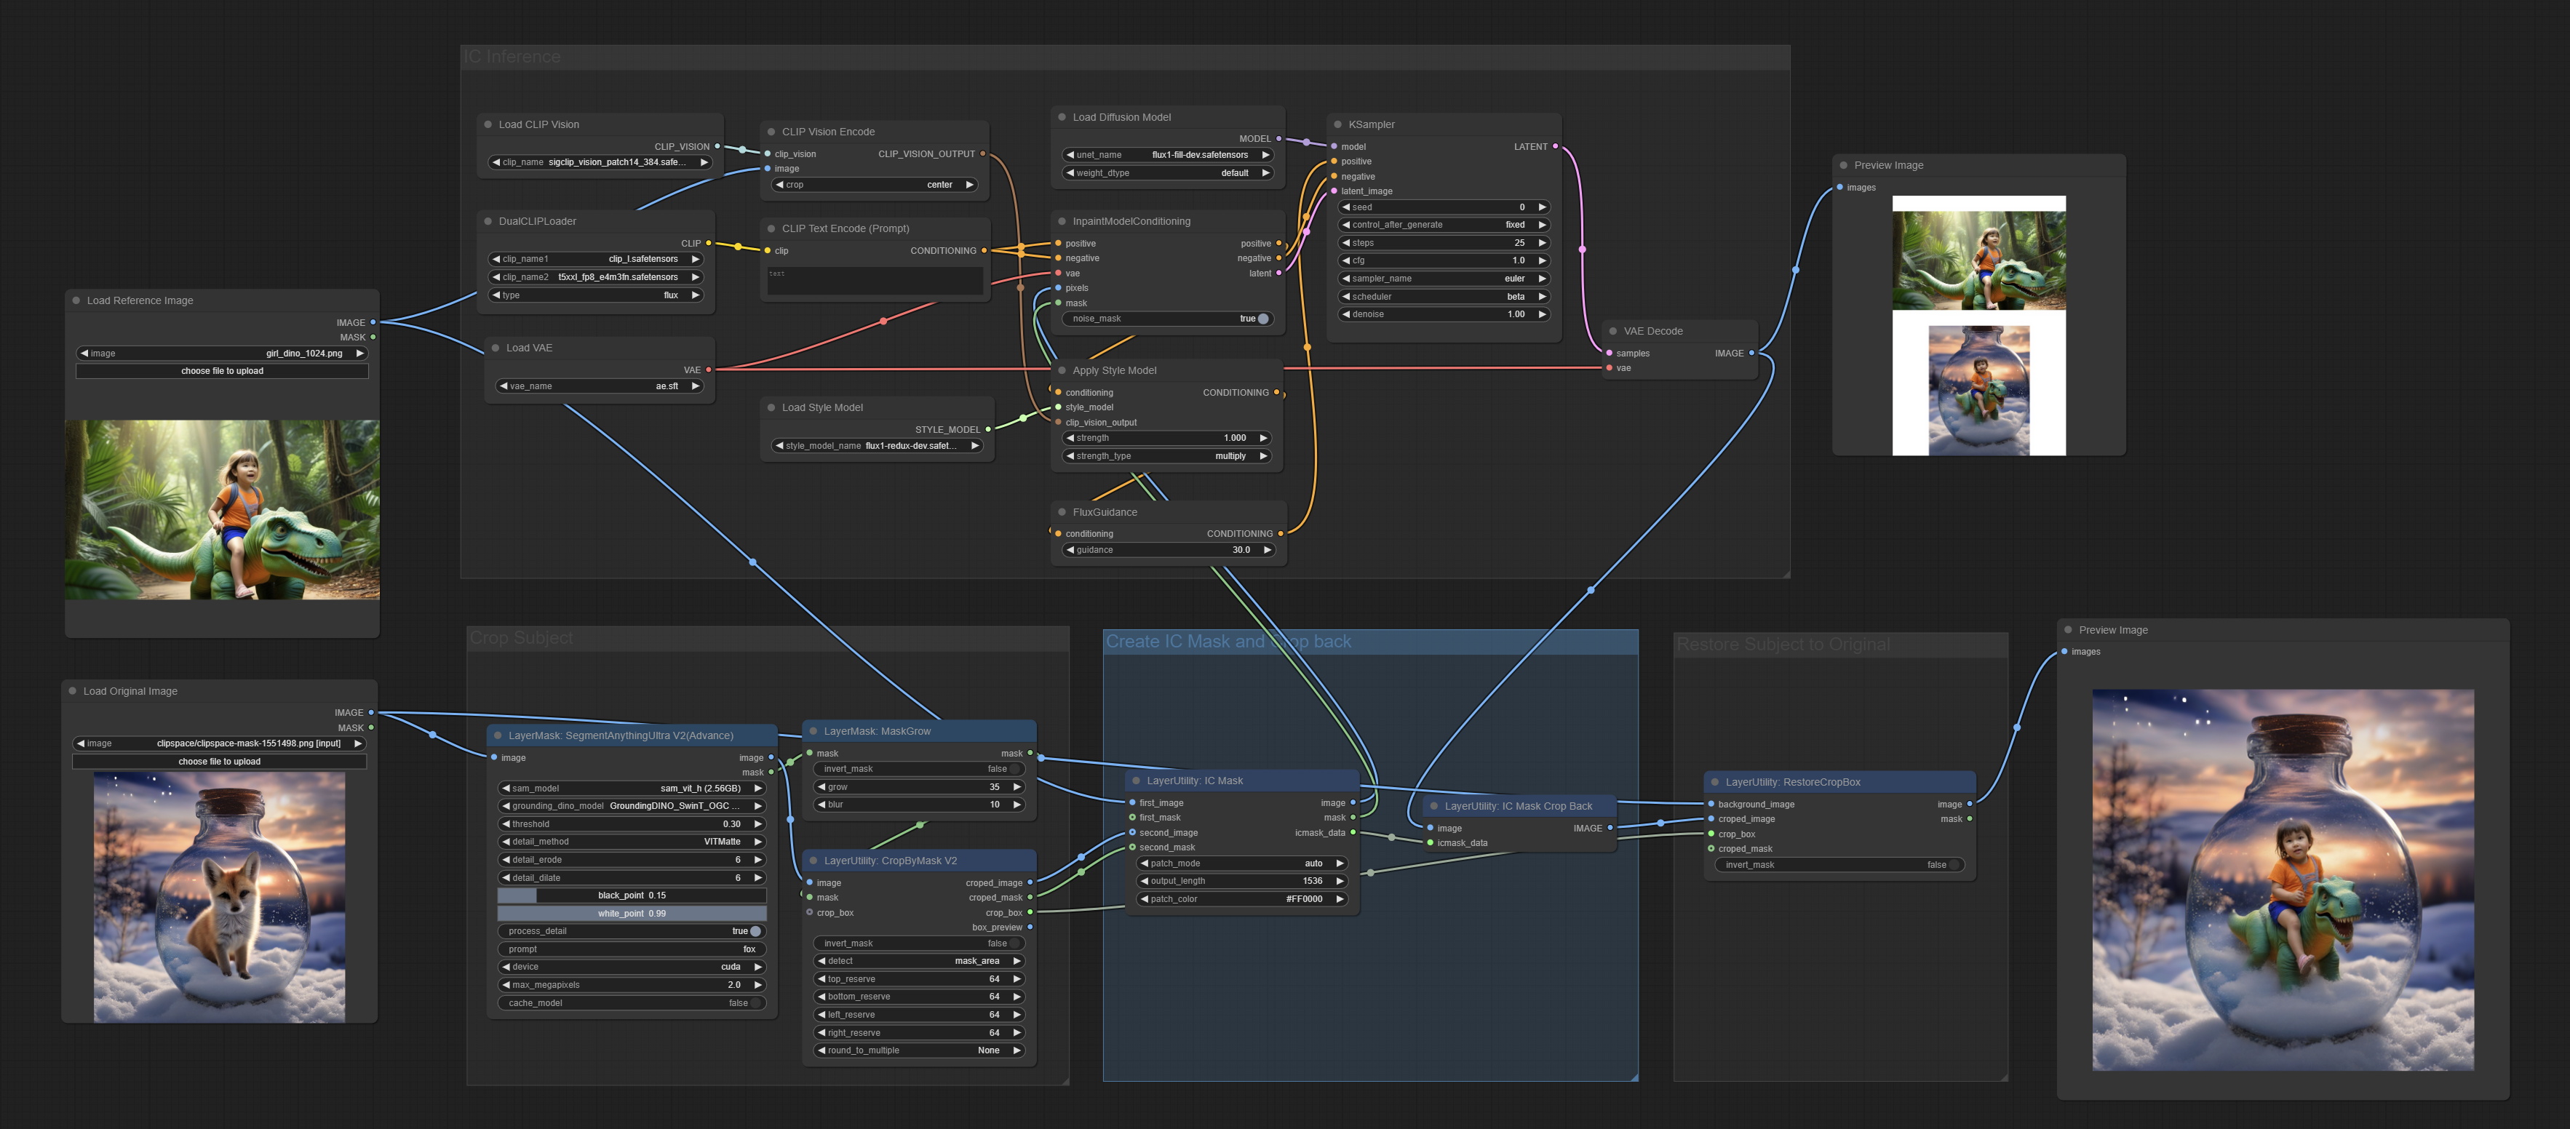Decrease seed value with left arrow

coord(1346,207)
